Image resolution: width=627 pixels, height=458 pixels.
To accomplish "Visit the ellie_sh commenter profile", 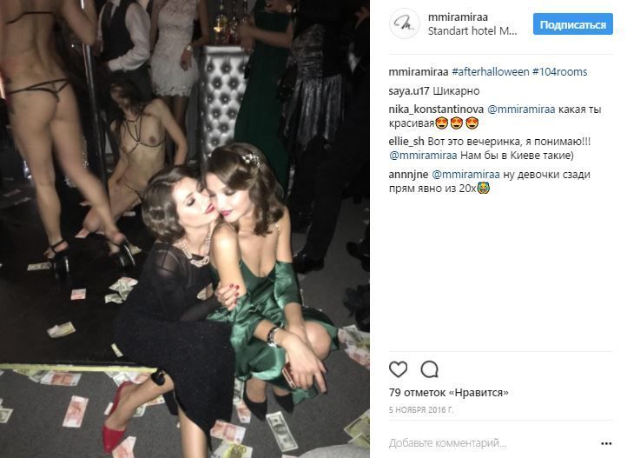I will click(406, 142).
